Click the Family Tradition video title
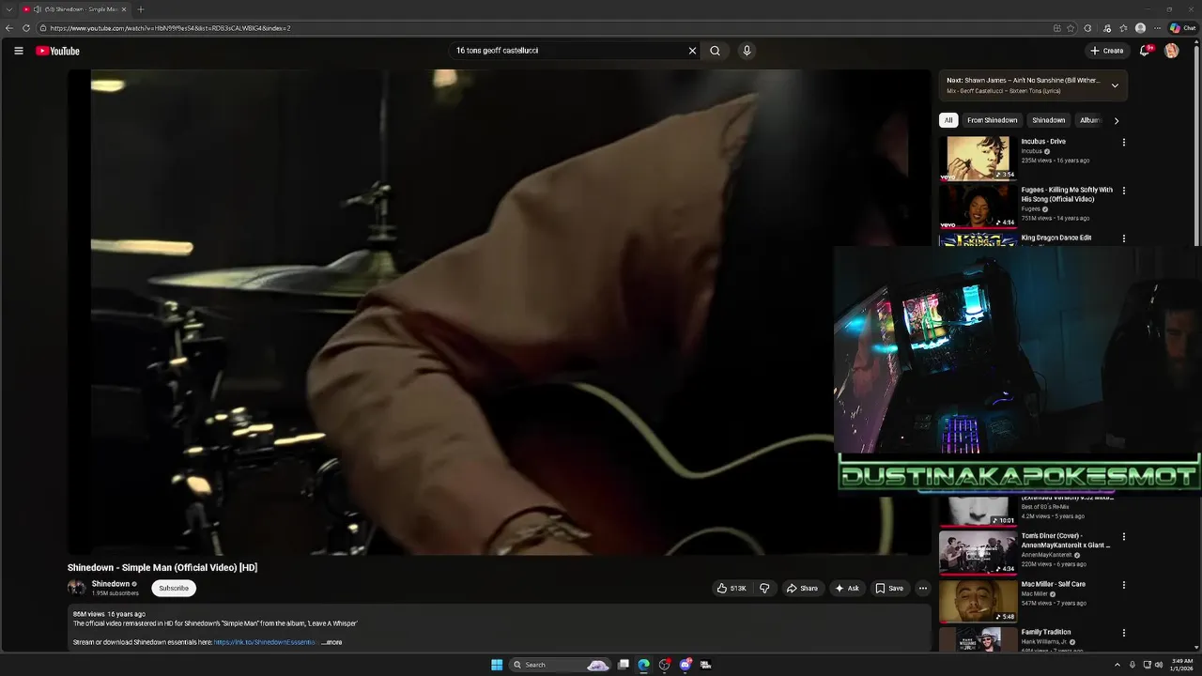The image size is (1202, 676). (1046, 632)
